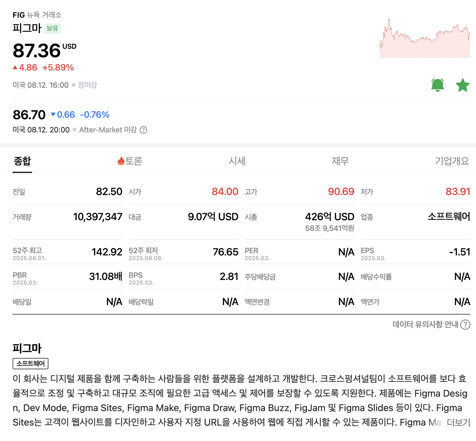The image size is (476, 441).
Task: Open After-Market help question mark icon
Action: coord(143,130)
